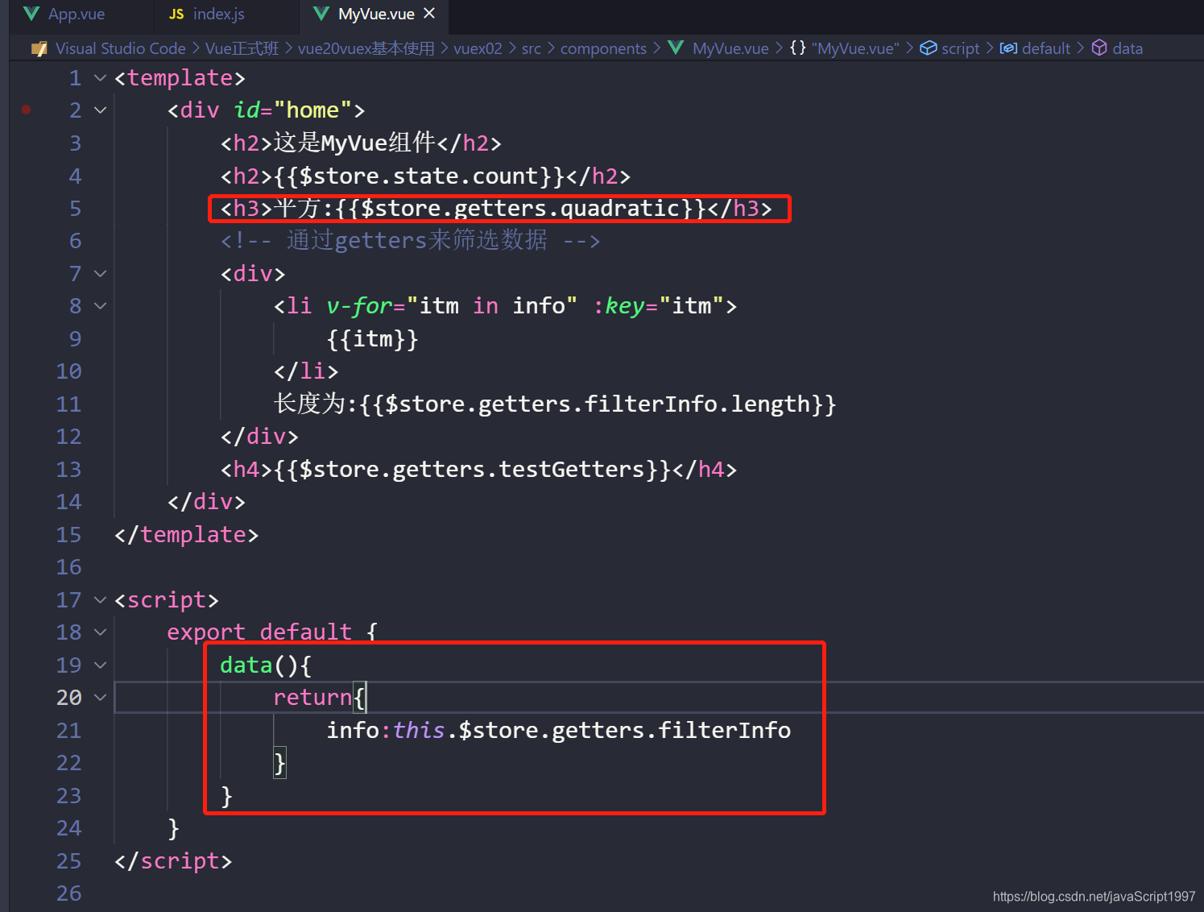Screen dimensions: 1204x912
Task: Click '$store.state.count' on line 4
Action: [418, 176]
